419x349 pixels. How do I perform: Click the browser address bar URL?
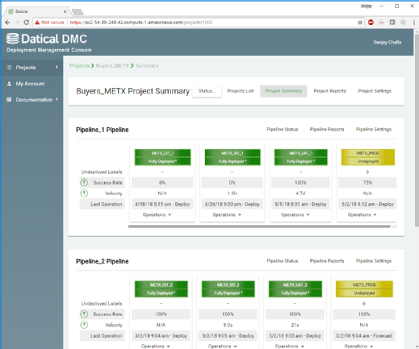[x=141, y=23]
